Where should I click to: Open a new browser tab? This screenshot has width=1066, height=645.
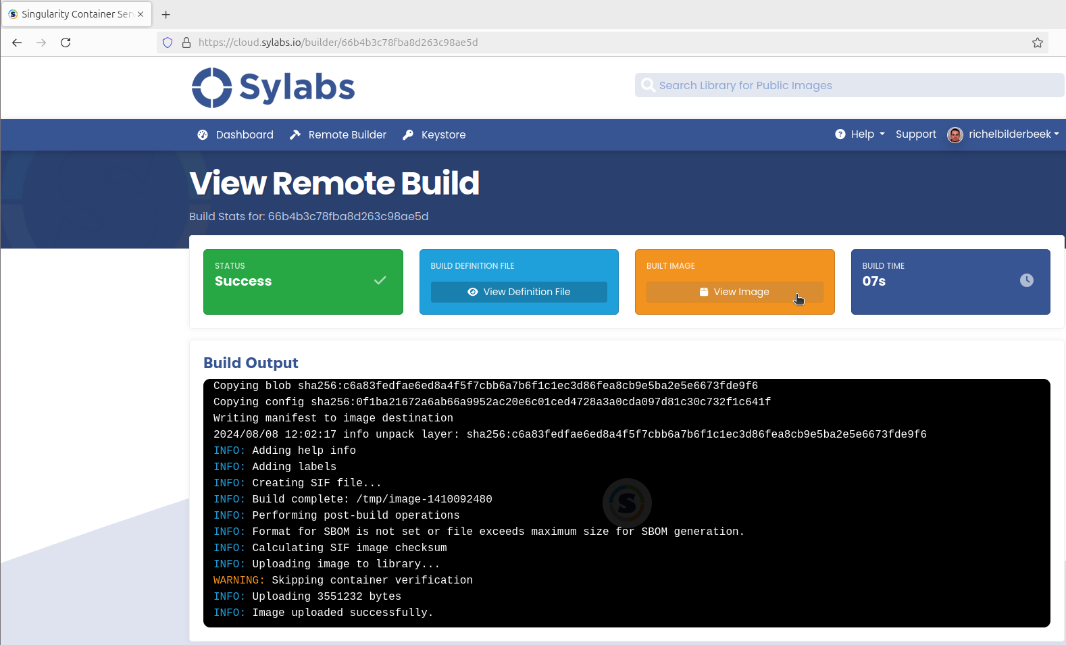point(166,14)
